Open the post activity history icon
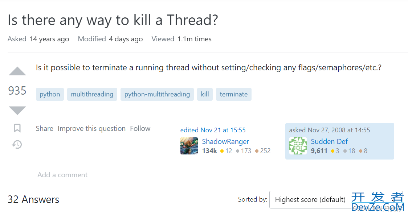408x215 pixels. [17, 145]
